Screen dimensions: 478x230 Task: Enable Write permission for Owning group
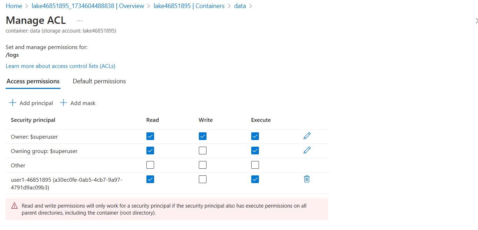(203, 151)
